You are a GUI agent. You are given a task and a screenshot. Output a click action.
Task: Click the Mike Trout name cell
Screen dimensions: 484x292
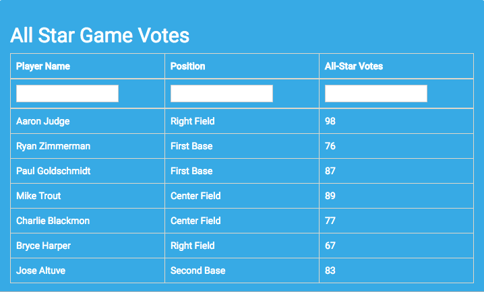(88, 196)
